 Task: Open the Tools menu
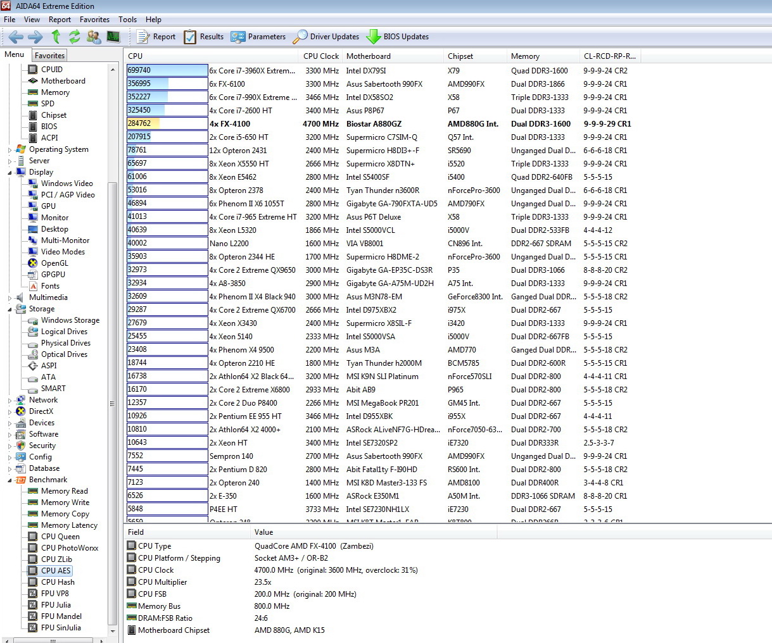pyautogui.click(x=127, y=20)
